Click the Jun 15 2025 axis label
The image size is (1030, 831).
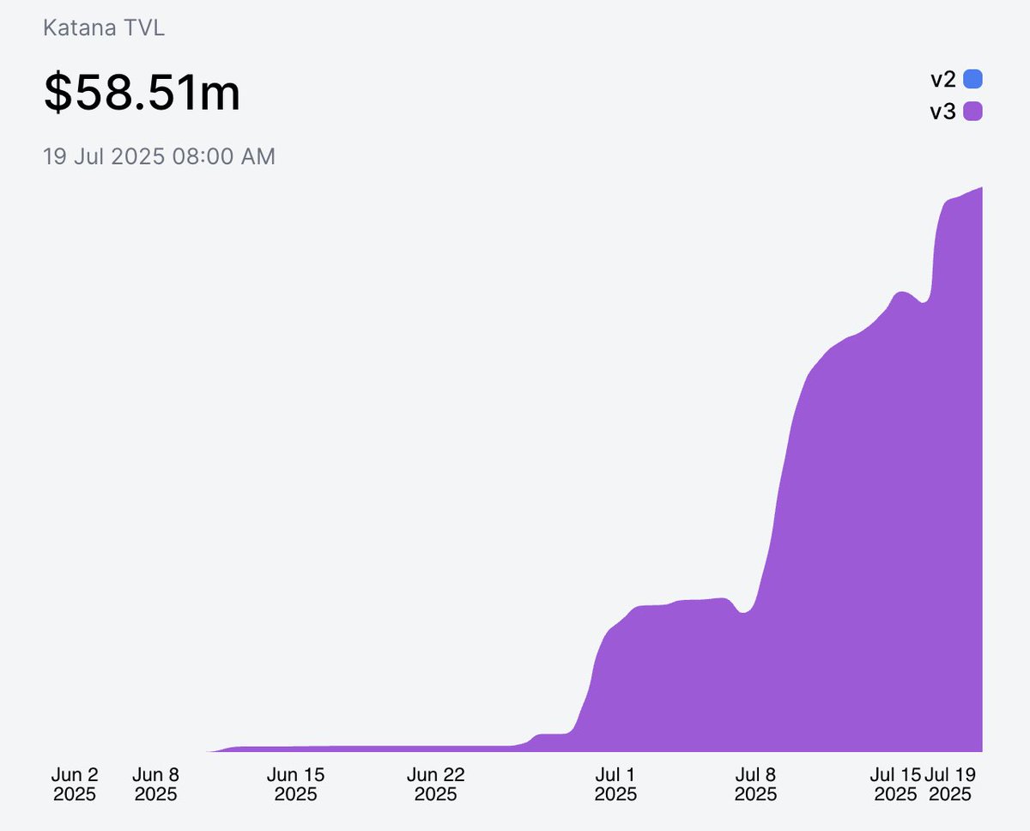pyautogui.click(x=296, y=784)
